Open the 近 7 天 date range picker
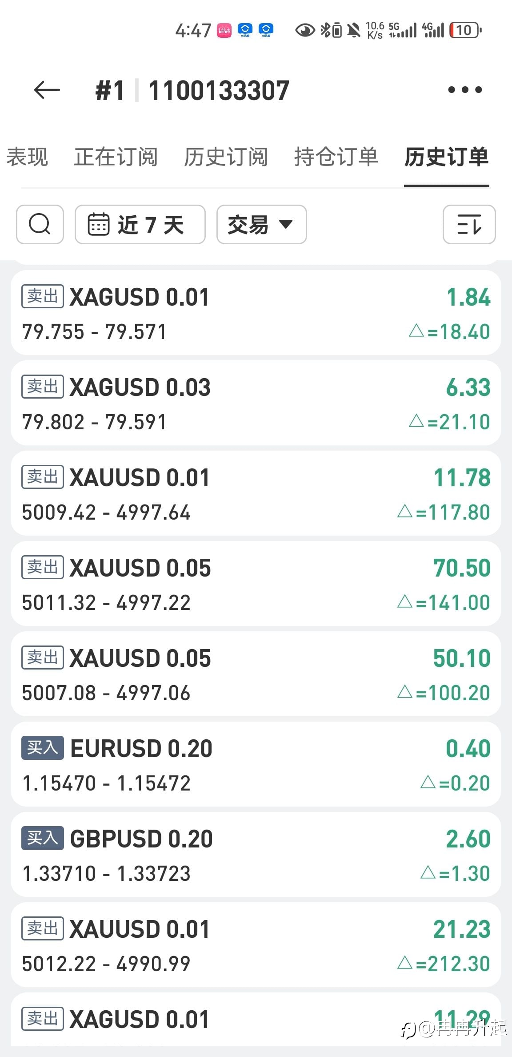The height and width of the screenshot is (1057, 512). [140, 224]
